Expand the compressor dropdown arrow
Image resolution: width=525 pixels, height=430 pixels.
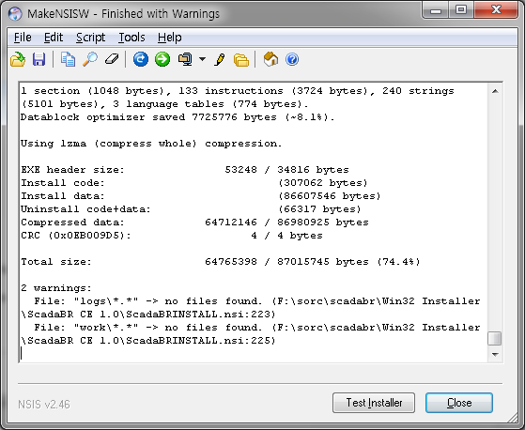[202, 59]
